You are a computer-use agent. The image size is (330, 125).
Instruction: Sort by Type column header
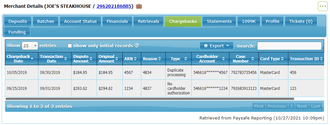(x=178, y=59)
